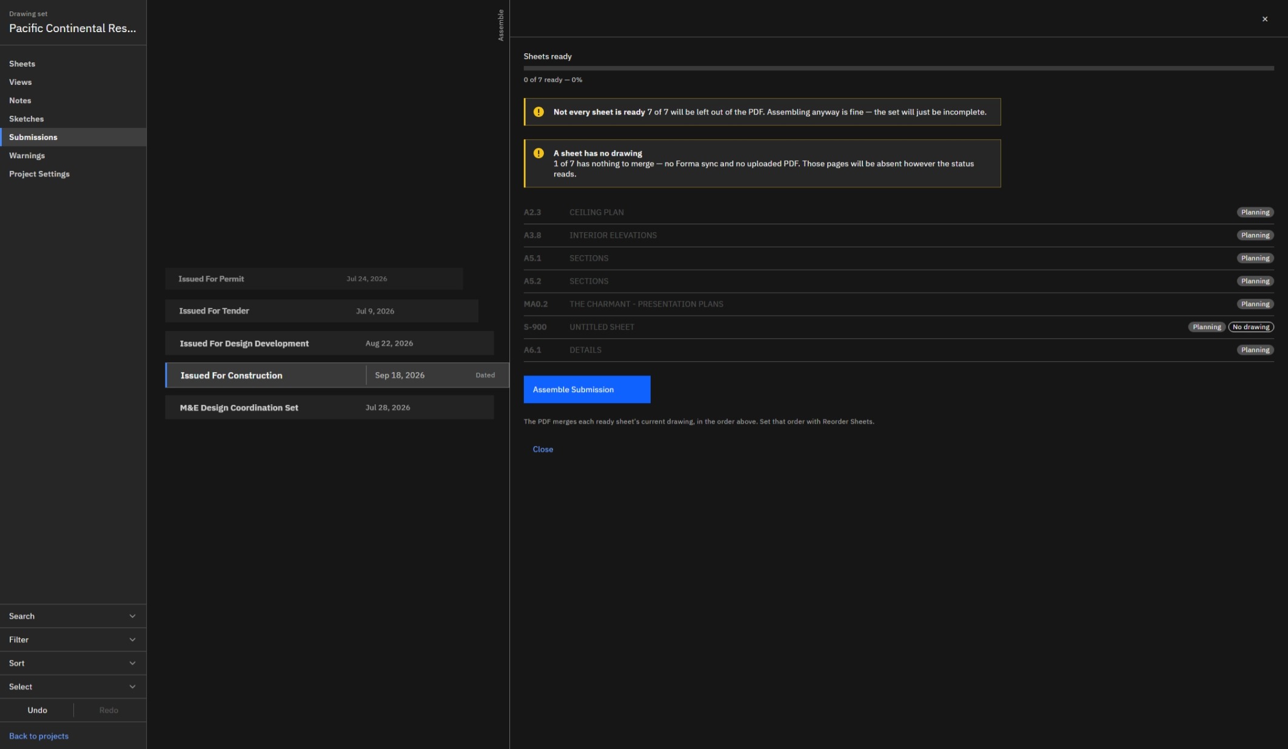The height and width of the screenshot is (749, 1288).
Task: Click the Jul 28, 2026 coordination set date
Action: pyautogui.click(x=387, y=408)
